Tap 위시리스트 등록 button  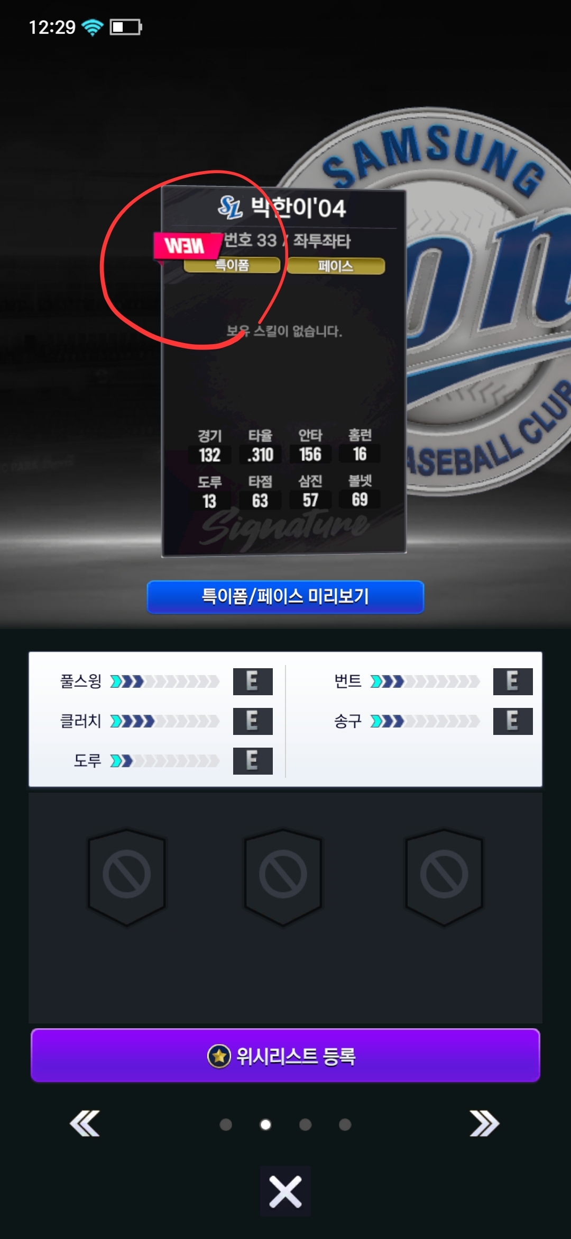285,1055
